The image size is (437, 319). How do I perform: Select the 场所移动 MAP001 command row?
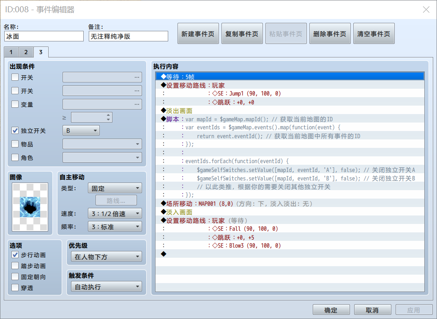click(x=290, y=204)
